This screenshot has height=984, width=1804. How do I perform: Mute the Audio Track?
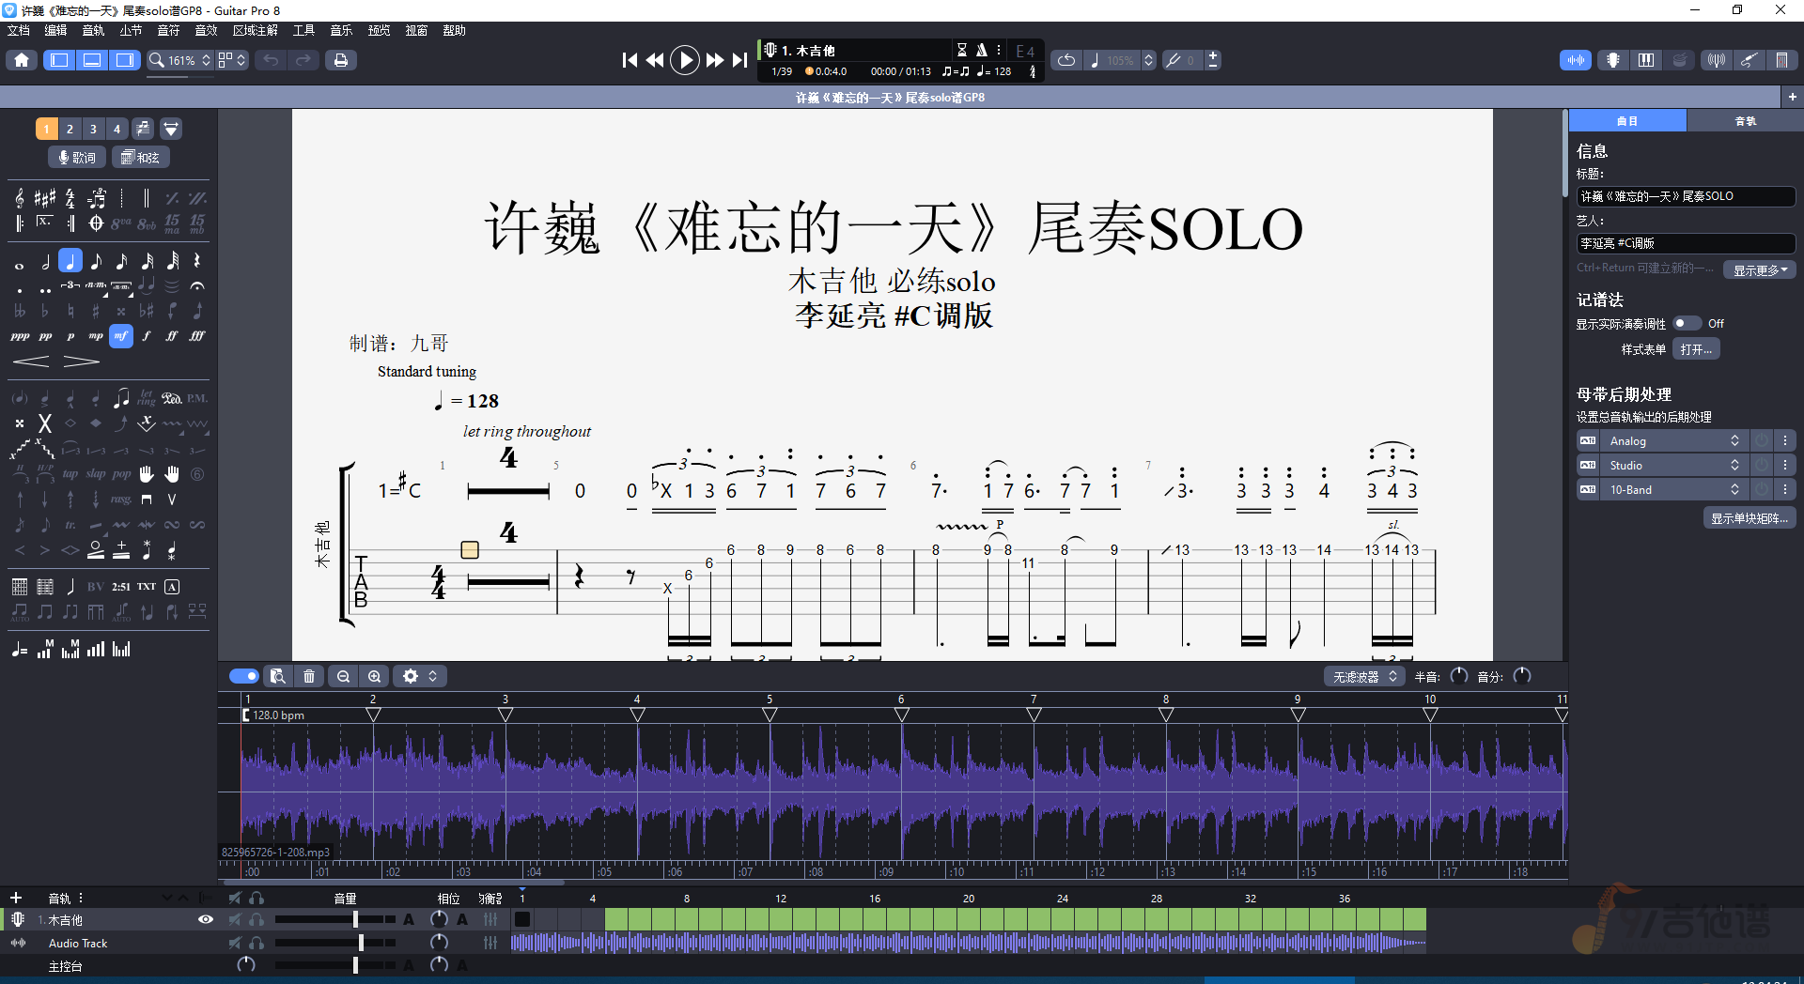click(x=235, y=943)
